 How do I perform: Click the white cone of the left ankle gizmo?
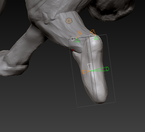click(74, 39)
